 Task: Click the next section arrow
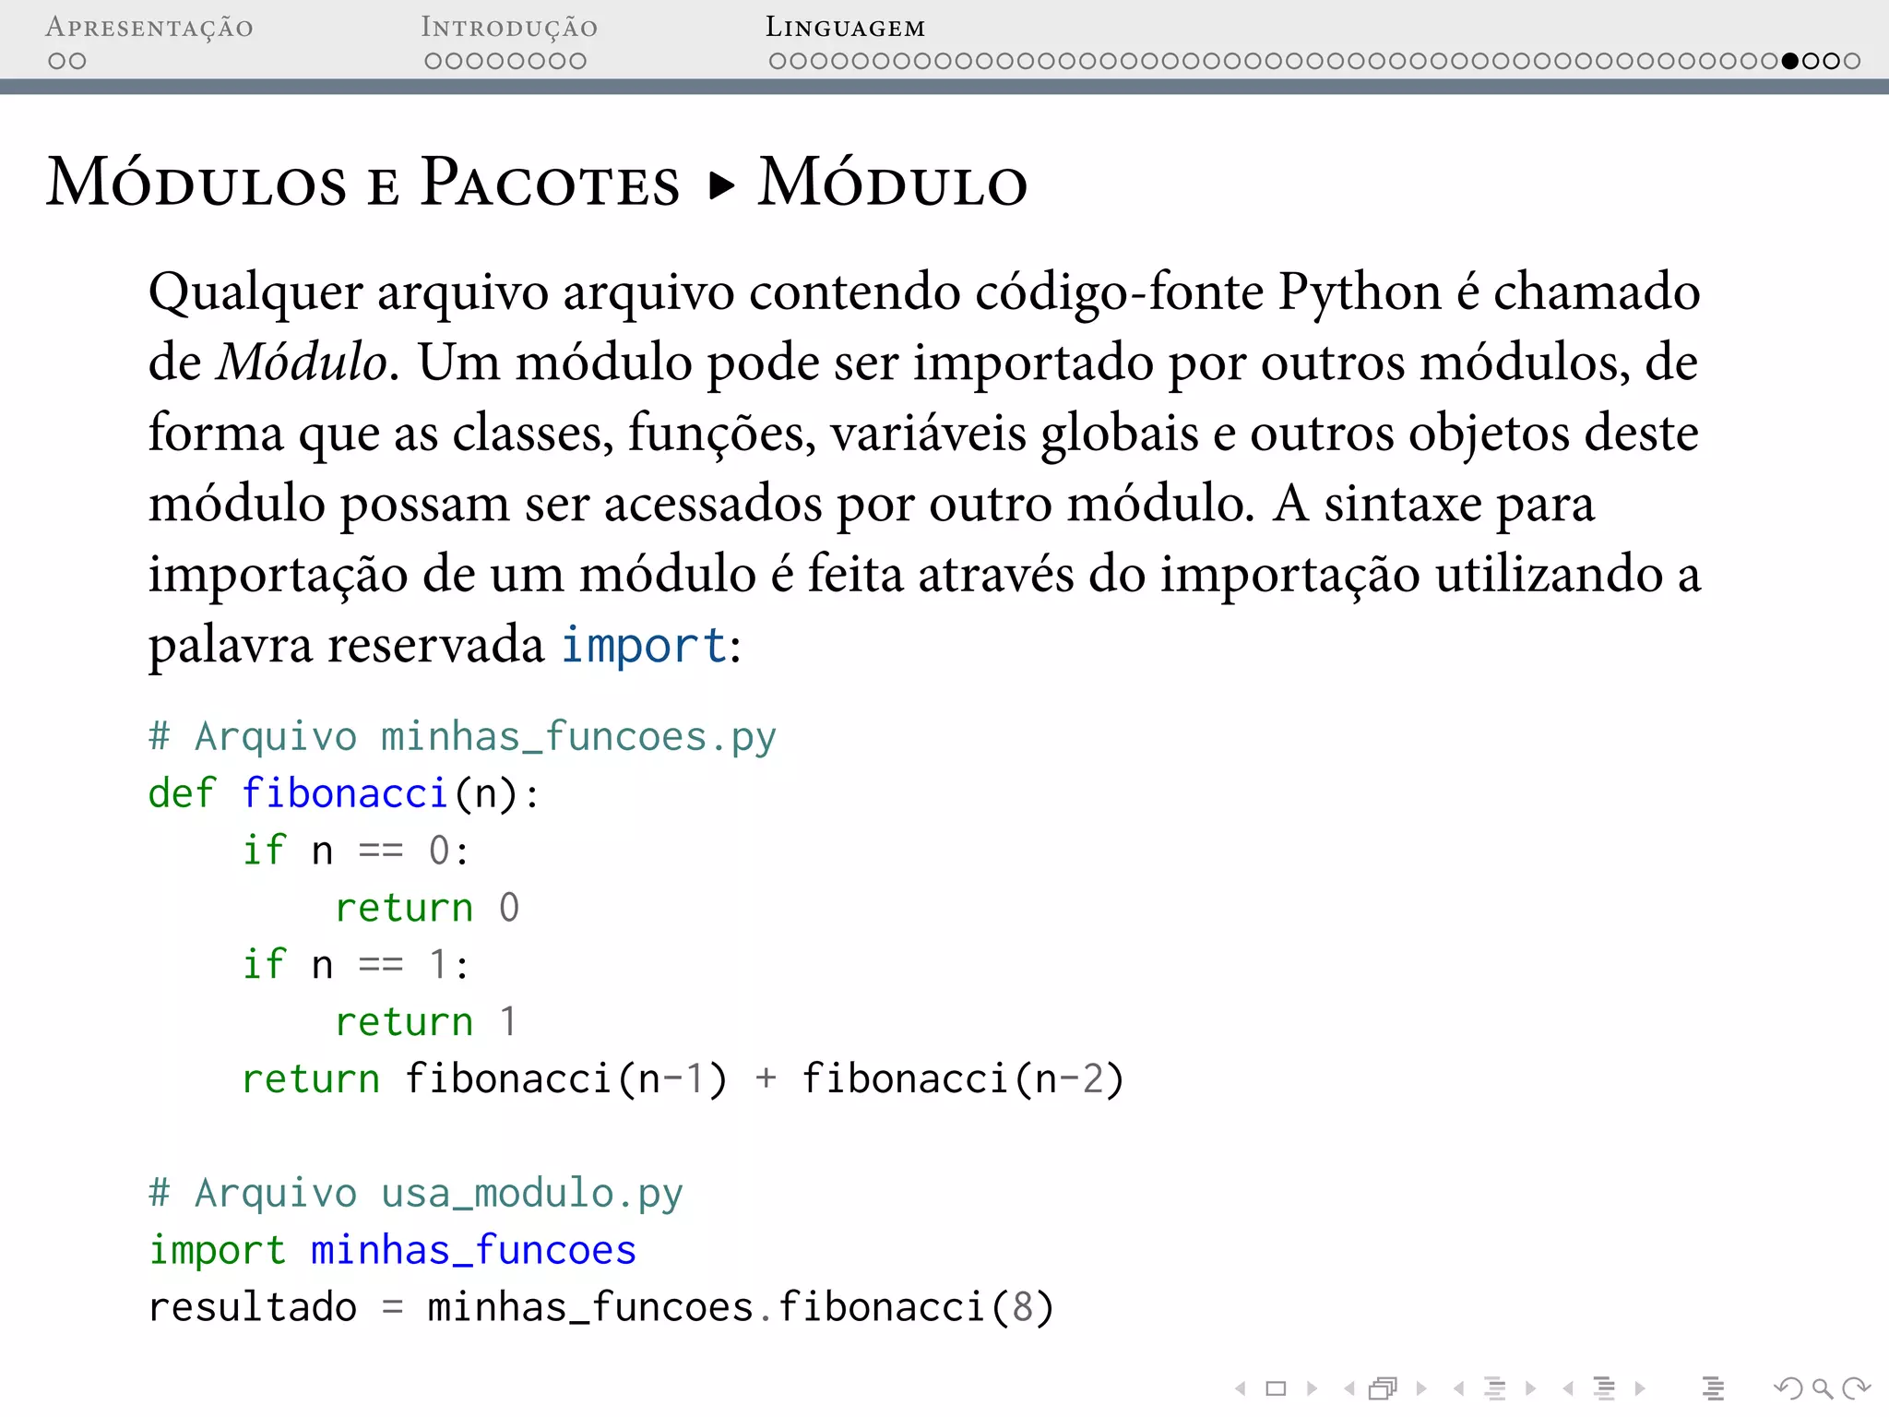[x=1639, y=1388]
